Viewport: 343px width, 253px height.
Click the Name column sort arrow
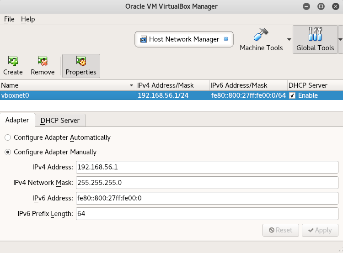tap(131, 85)
